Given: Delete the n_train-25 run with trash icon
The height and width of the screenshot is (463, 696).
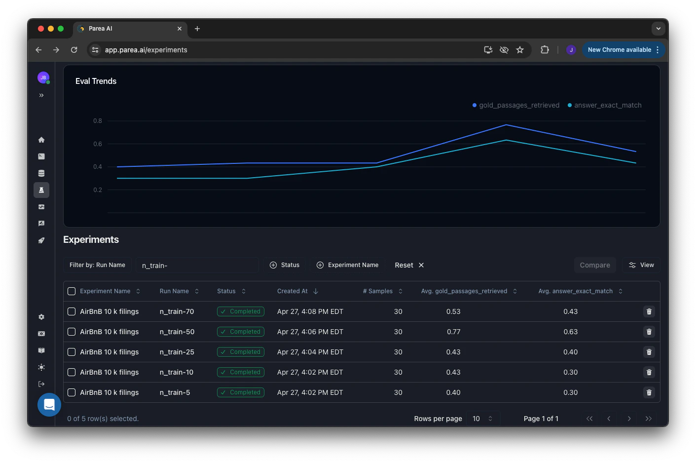Looking at the screenshot, I should (x=649, y=352).
